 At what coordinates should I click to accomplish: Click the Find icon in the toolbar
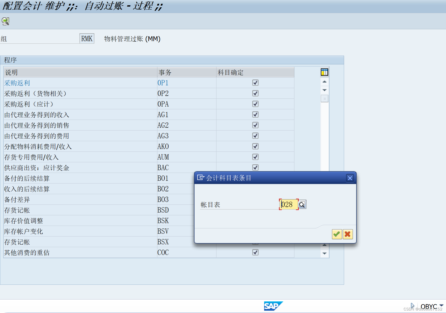coord(6,21)
